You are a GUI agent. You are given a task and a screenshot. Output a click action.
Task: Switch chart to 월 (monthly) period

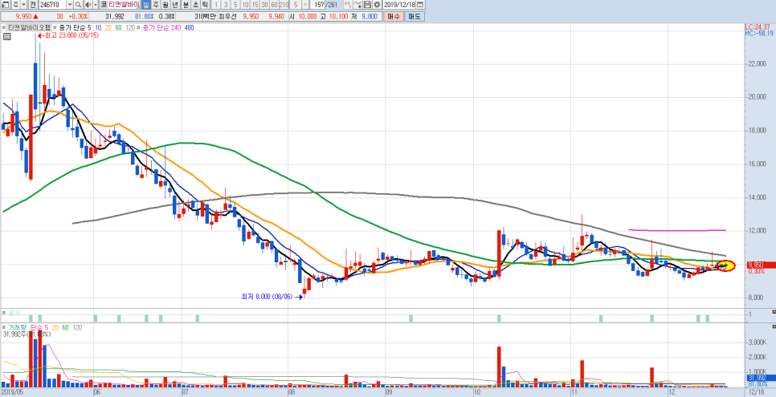point(165,5)
